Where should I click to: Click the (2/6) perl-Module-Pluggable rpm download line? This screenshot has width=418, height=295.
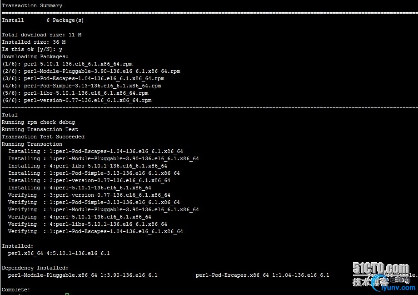click(91, 71)
